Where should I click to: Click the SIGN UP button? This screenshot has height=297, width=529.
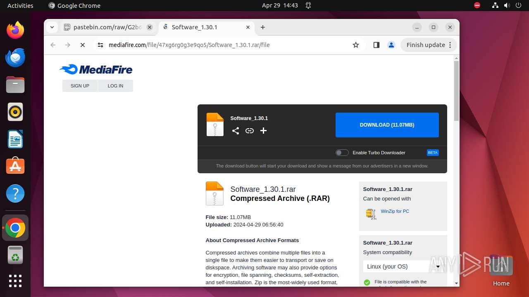(x=80, y=86)
